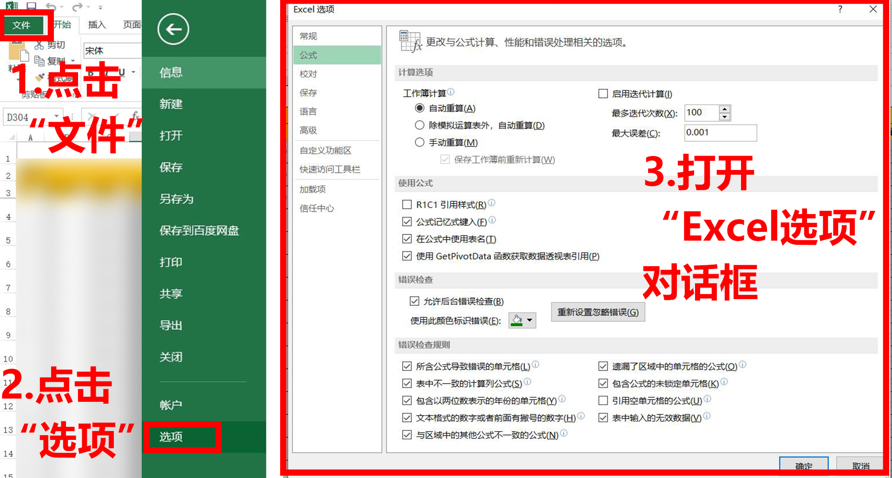Click 信息 in the backstage menu
Image resolution: width=892 pixels, height=478 pixels.
204,72
